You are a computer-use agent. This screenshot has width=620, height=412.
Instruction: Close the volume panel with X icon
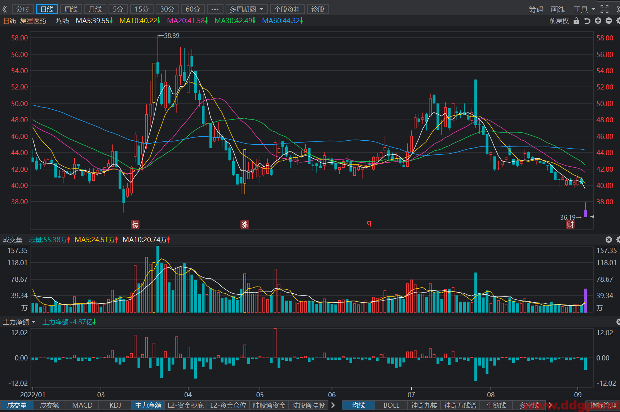pyautogui.click(x=609, y=240)
